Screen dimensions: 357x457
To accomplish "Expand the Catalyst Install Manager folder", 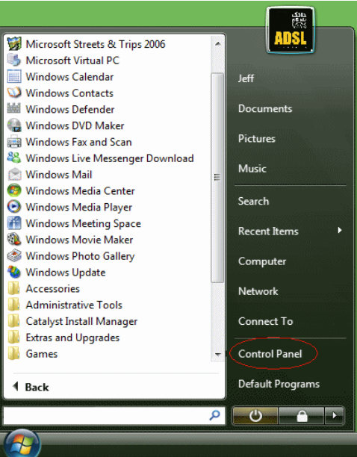I will click(x=72, y=321).
